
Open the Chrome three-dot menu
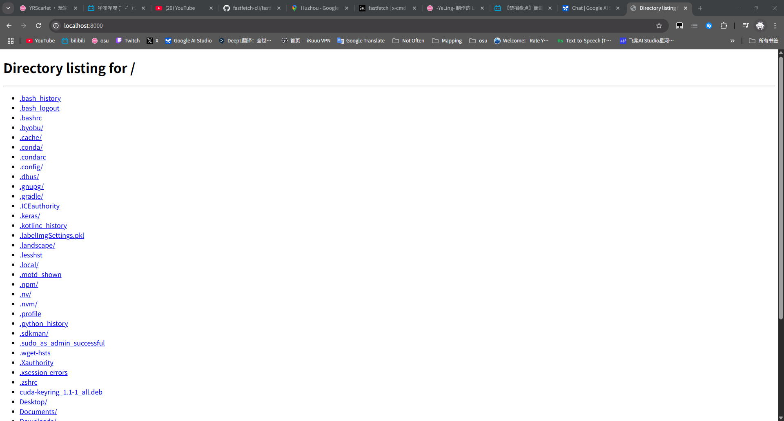(775, 26)
